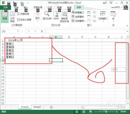Click the 100% zoom icon
130x114 pixels.
tap(56, 16)
